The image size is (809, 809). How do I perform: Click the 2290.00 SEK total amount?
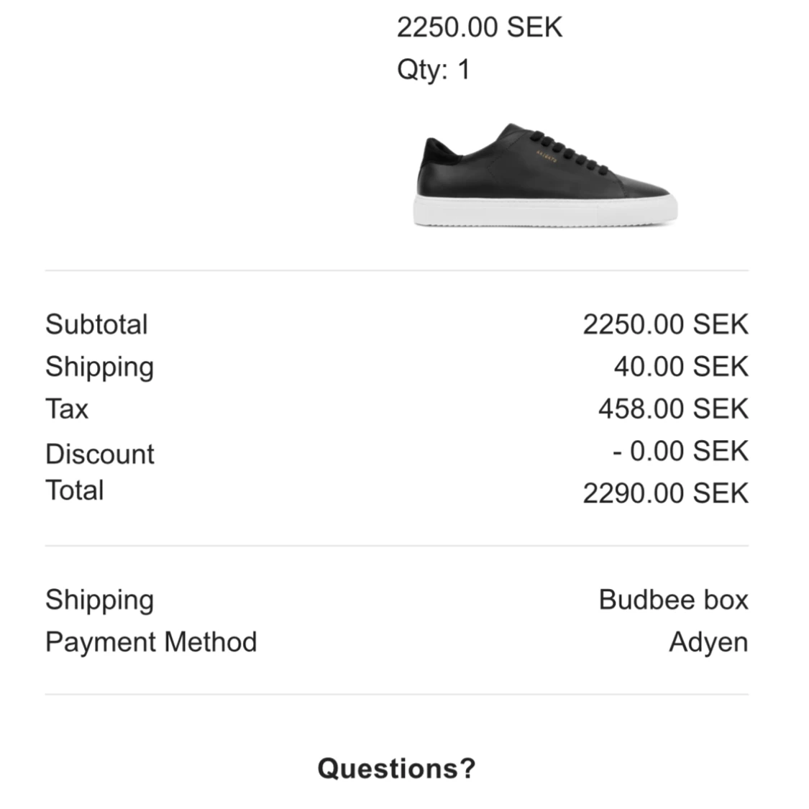[666, 493]
